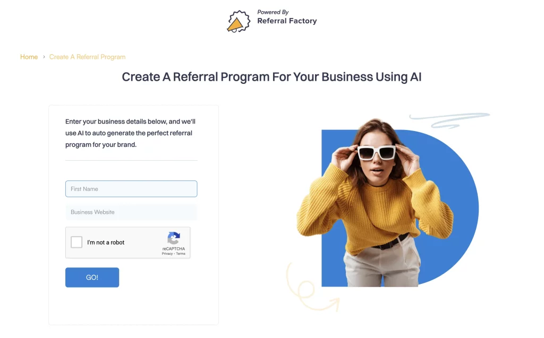Click the GO! button

tap(92, 278)
